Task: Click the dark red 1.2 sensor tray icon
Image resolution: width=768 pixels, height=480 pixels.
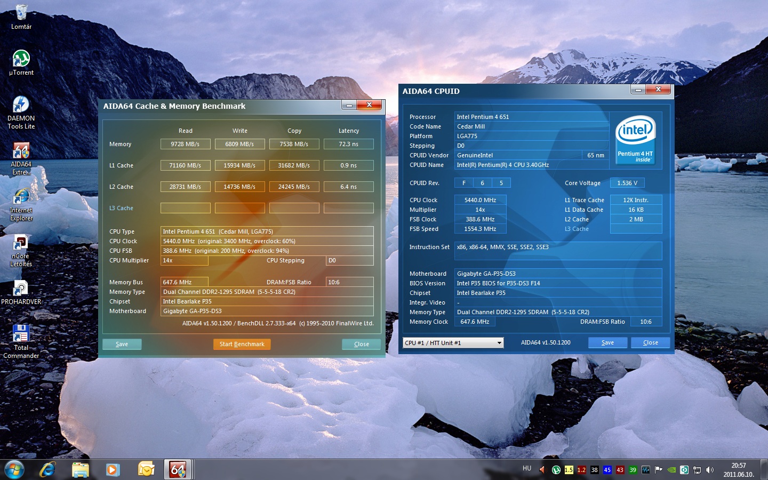Action: [x=581, y=470]
